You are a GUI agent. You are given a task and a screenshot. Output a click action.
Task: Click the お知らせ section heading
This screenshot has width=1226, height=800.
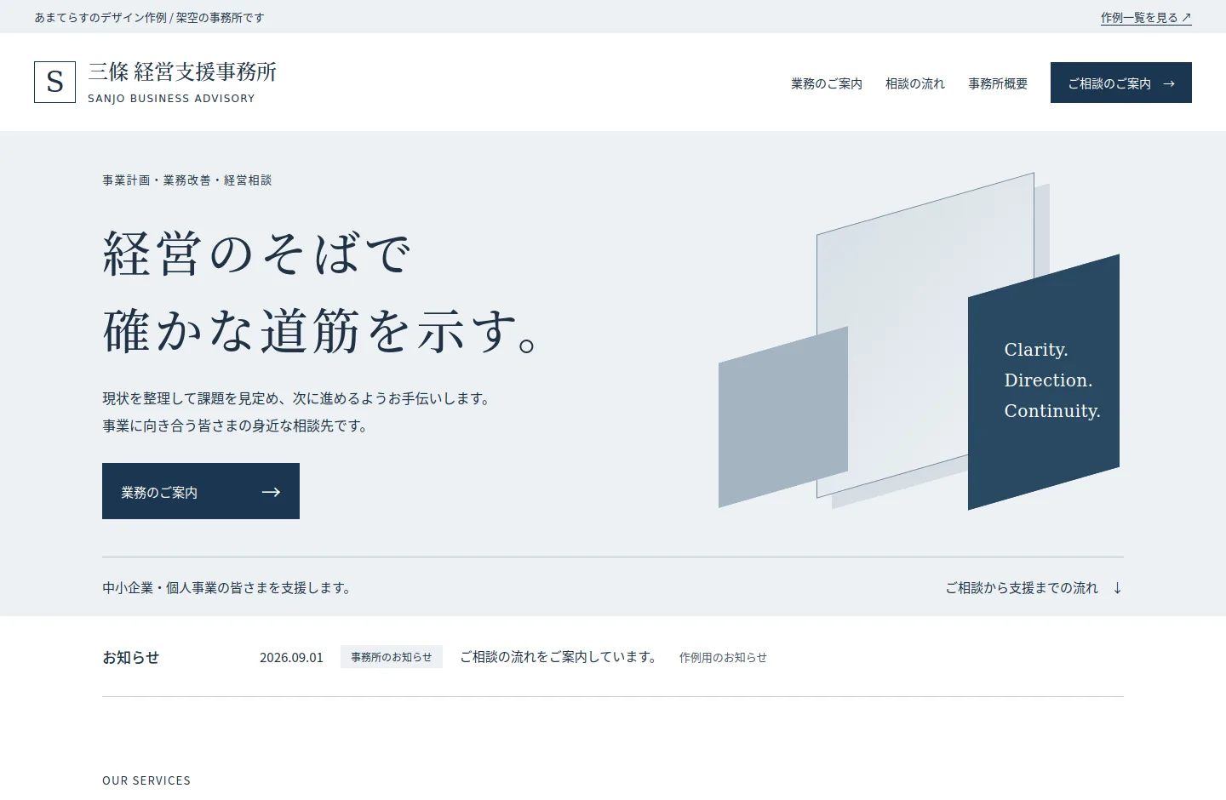pyautogui.click(x=130, y=657)
